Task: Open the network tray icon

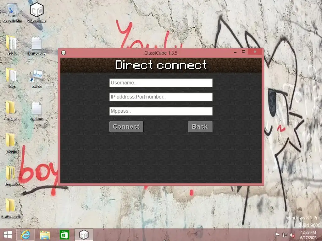Action: click(285, 235)
